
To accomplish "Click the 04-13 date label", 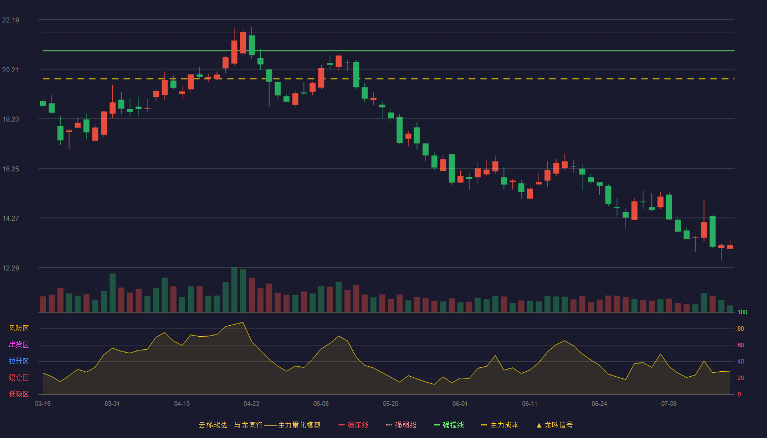I will [x=182, y=404].
